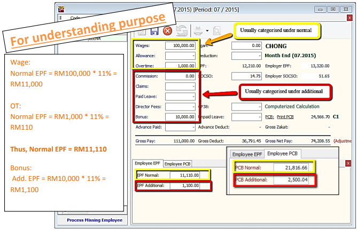
Task: Switch to the Employee PCB tab in the lower-left panel
Action: pyautogui.click(x=178, y=164)
